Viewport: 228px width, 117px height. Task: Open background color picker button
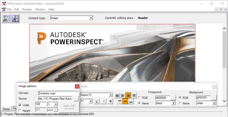[x=214, y=98]
